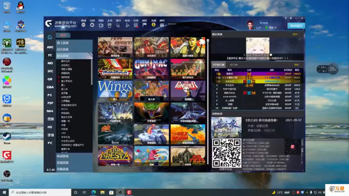Image resolution: width=349 pixels, height=196 pixels.
Task: Open the 战队 team flag icon
Action: (144, 25)
